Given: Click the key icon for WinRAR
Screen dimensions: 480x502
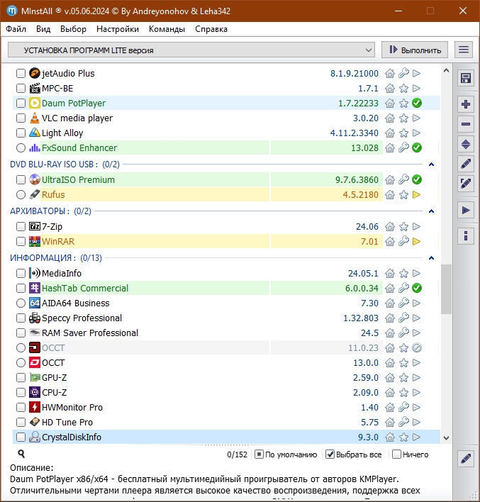Looking at the screenshot, I should [403, 241].
